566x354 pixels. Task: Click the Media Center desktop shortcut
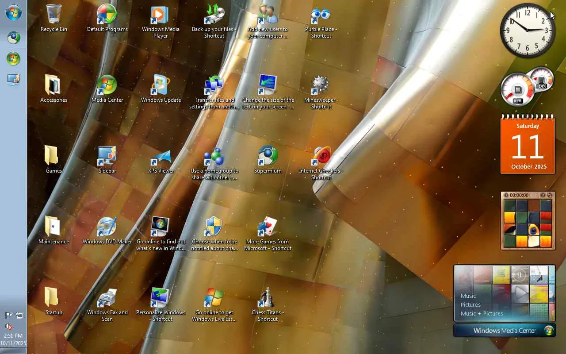pos(107,89)
